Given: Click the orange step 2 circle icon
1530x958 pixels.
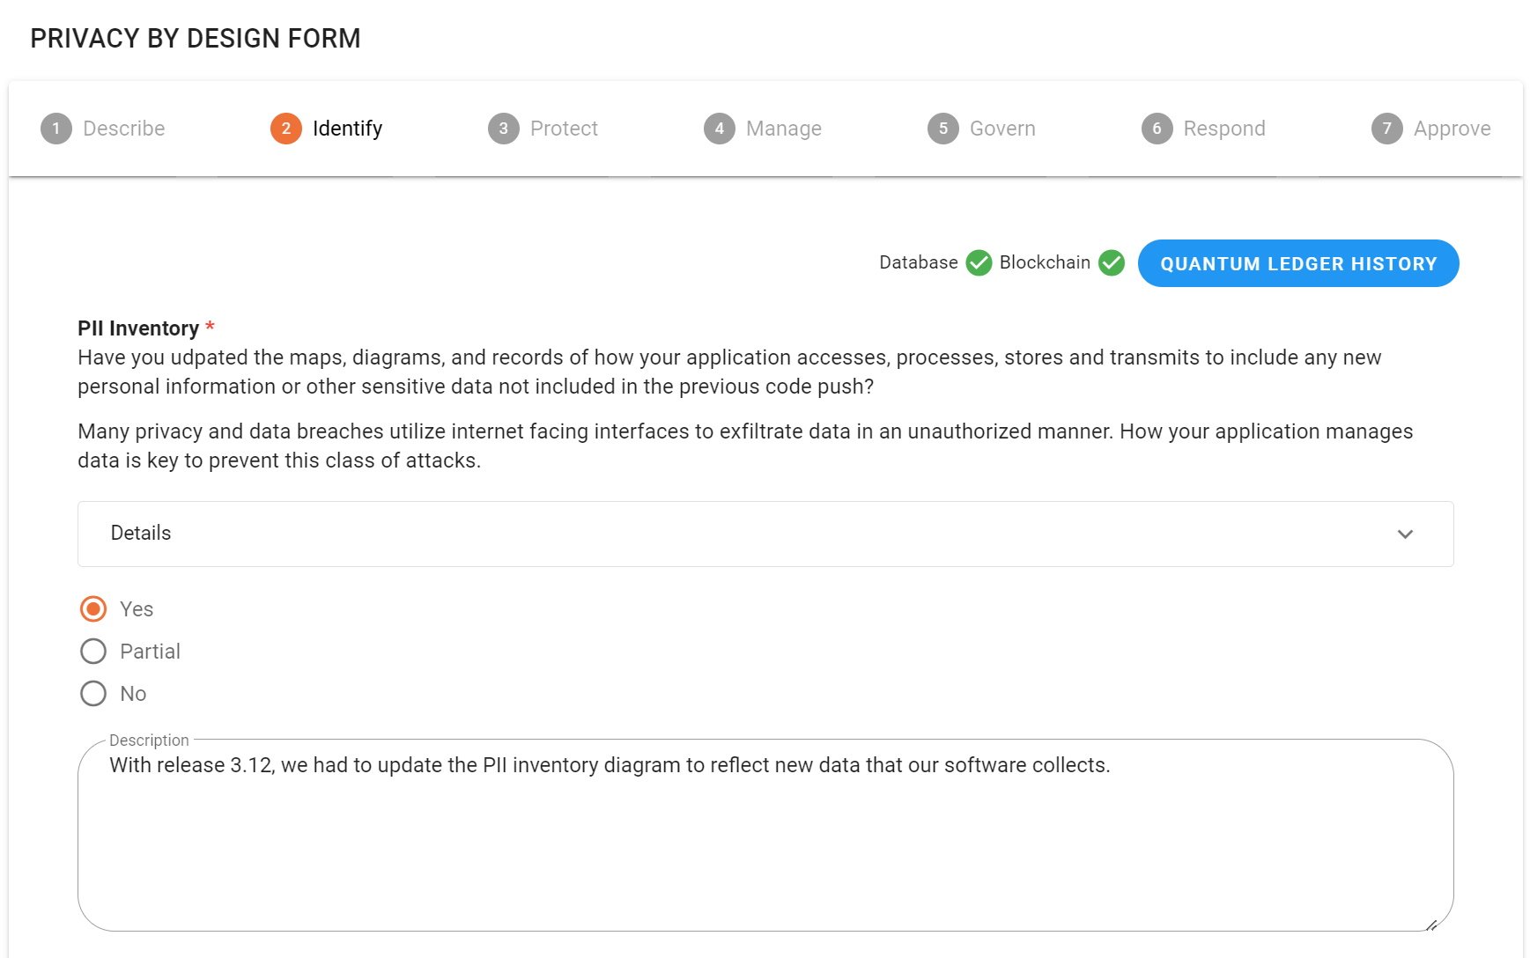Looking at the screenshot, I should (x=286, y=129).
